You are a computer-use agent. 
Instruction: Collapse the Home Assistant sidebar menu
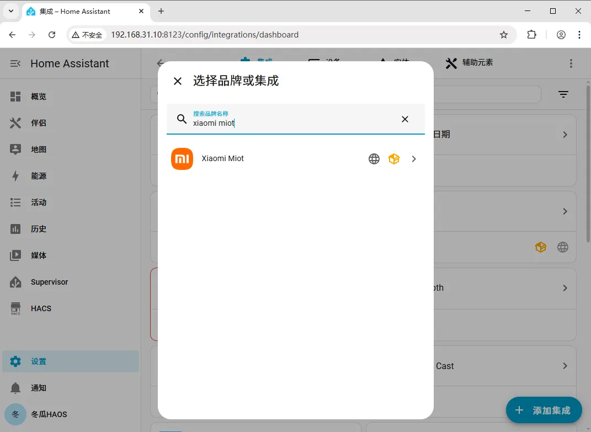15,63
